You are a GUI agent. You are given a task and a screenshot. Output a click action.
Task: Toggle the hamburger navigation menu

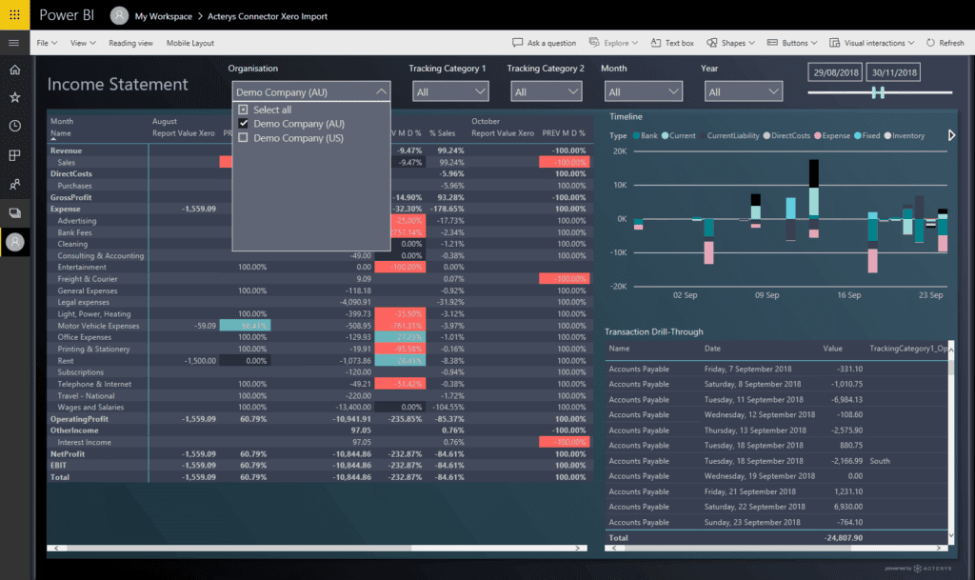click(14, 43)
